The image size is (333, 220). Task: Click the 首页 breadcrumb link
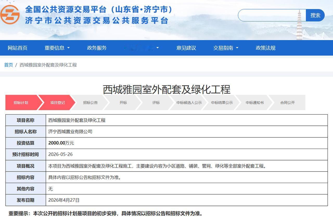(8, 65)
